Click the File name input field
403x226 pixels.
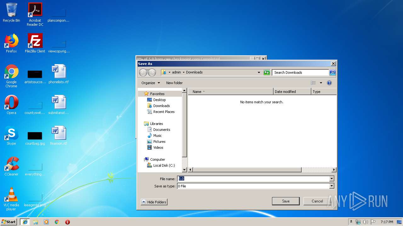(253, 179)
